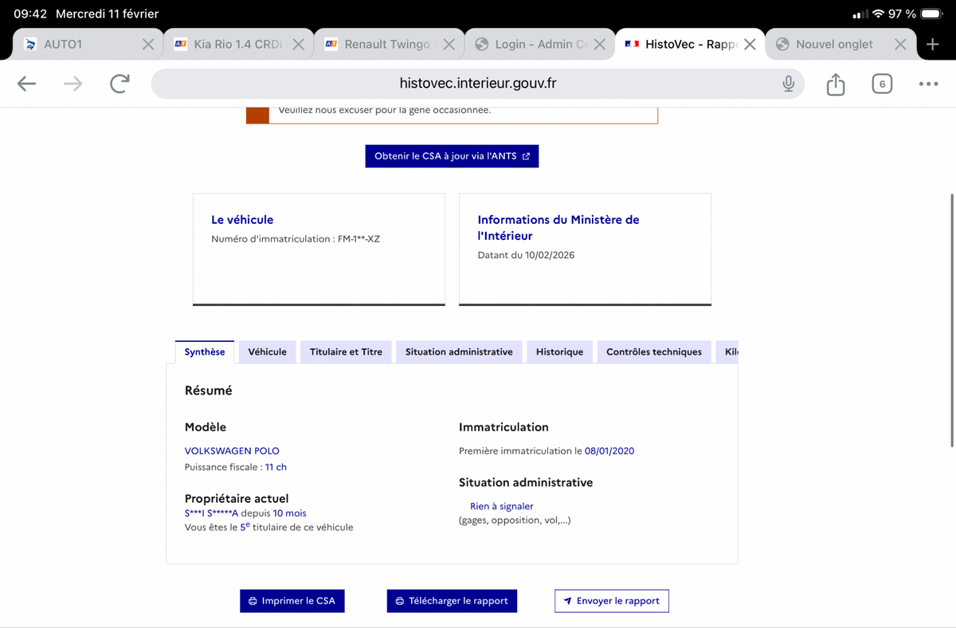
Task: Open the Le véhicule card
Action: point(319,249)
